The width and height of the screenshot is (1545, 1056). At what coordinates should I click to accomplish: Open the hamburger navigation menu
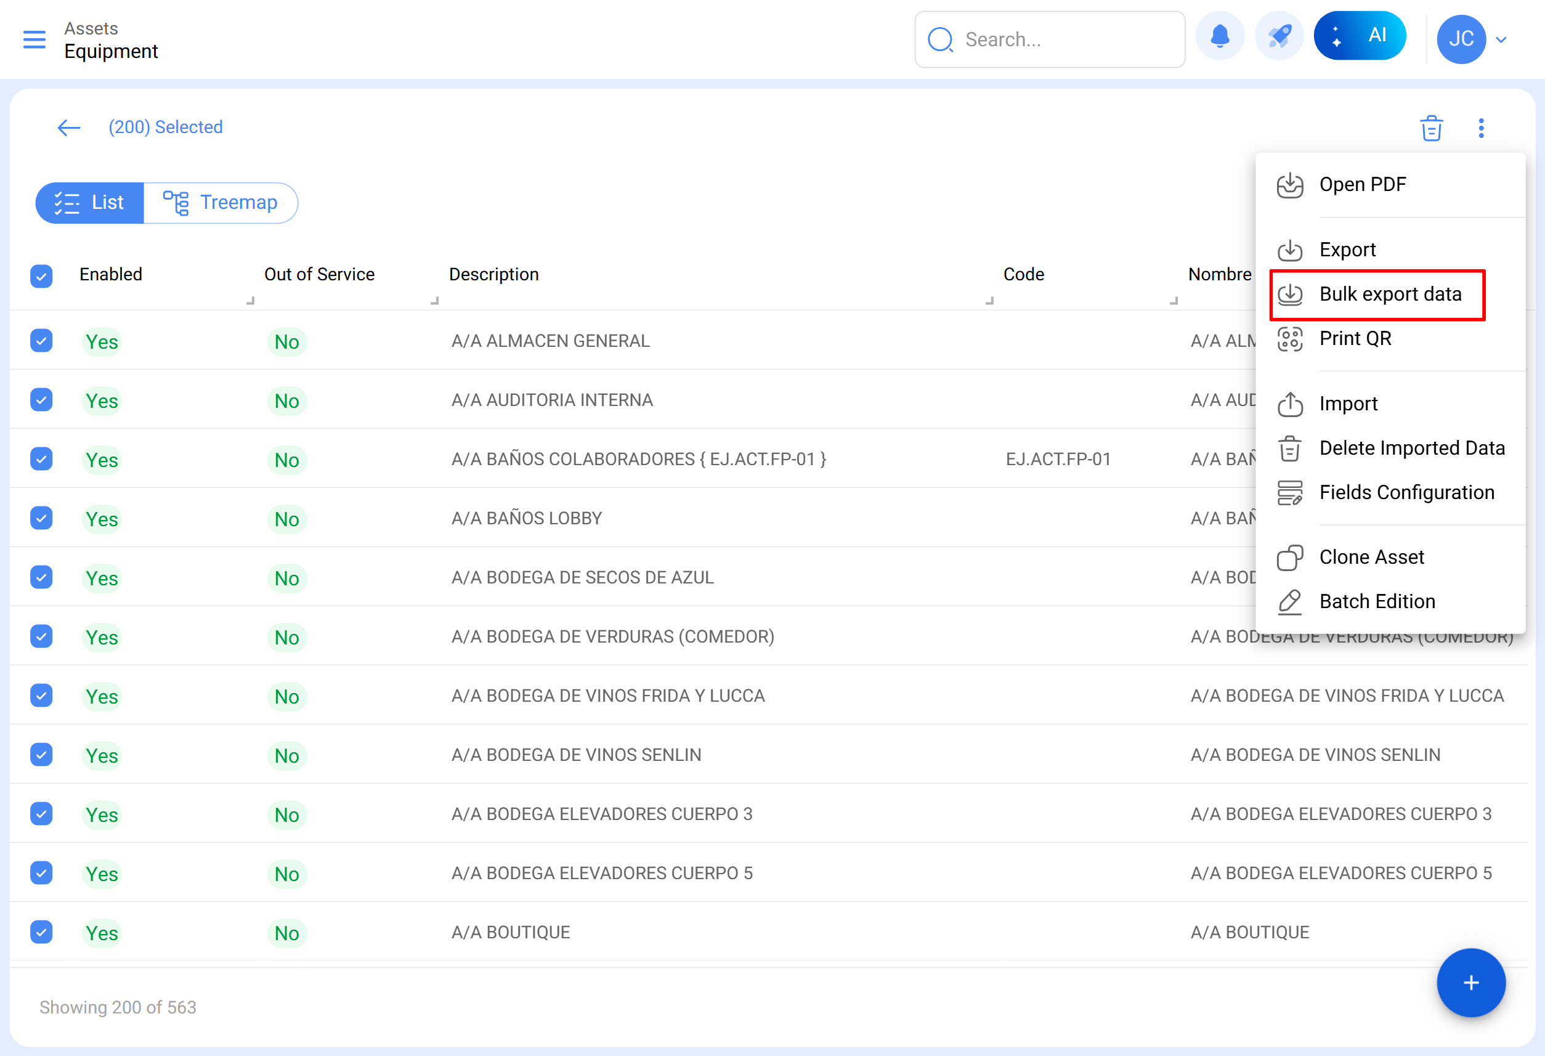[34, 39]
